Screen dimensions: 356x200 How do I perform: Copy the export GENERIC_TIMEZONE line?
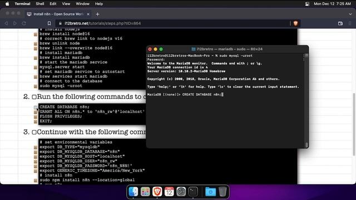pyautogui.click(x=36, y=171)
